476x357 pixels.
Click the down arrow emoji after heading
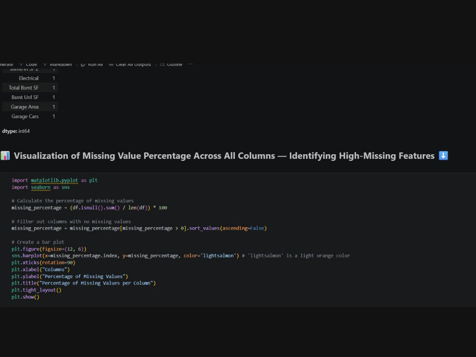(443, 156)
